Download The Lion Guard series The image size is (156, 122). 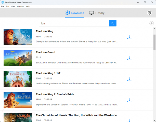coord(129,58)
